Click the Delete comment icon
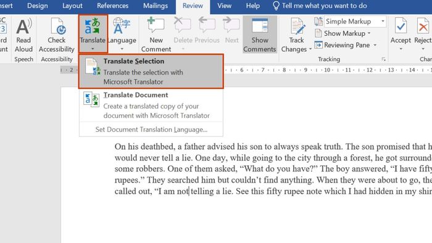 click(182, 25)
